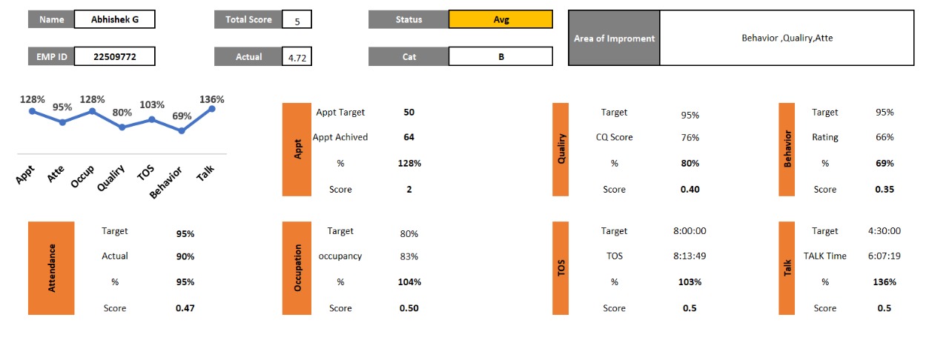
Task: Click the 136% Talk data point on chart
Action: tap(212, 109)
